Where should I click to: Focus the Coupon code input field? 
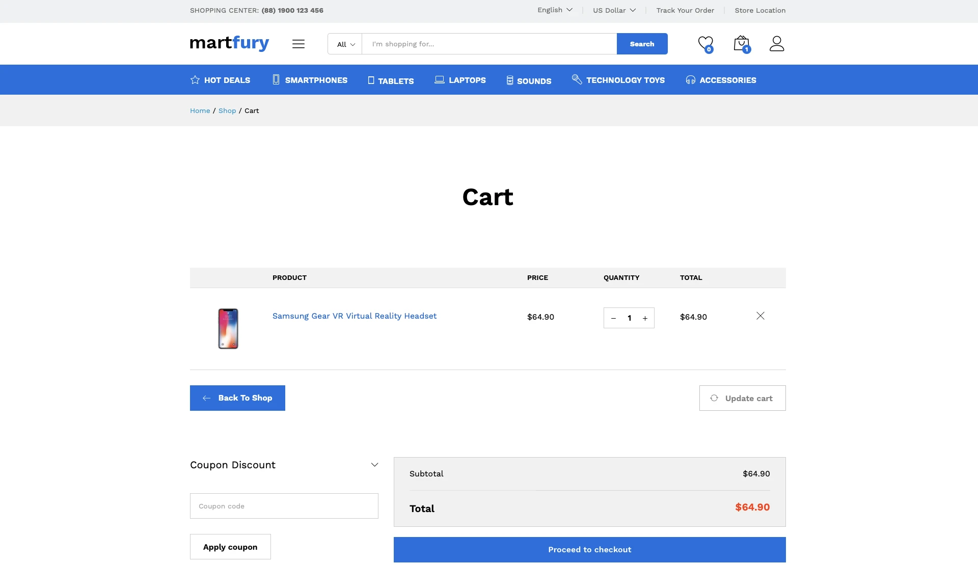(284, 506)
